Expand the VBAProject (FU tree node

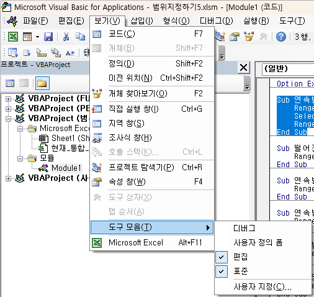tap(8, 99)
